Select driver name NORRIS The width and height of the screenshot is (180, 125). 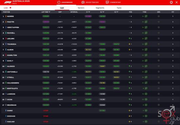[10, 16]
